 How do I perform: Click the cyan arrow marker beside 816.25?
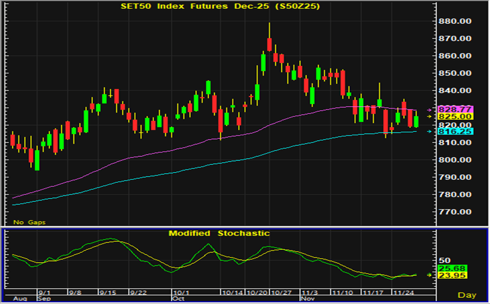coord(430,131)
